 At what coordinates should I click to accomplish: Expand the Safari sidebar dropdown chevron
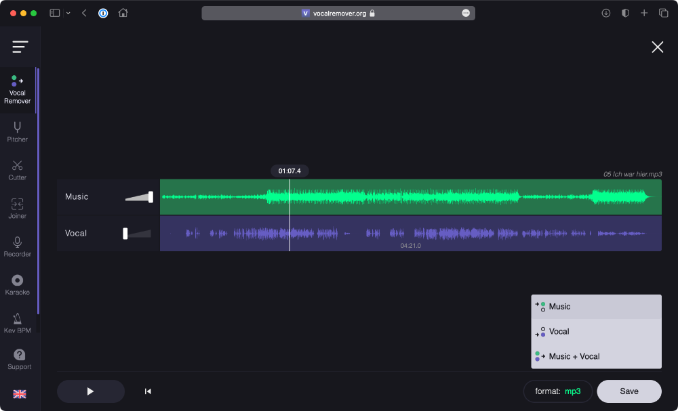(x=68, y=13)
